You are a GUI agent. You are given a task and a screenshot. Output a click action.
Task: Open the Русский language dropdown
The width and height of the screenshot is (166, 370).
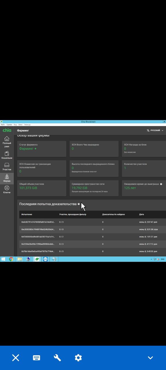(155, 130)
